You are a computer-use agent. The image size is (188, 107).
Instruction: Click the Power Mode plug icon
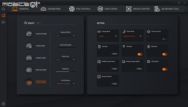tap(124, 32)
